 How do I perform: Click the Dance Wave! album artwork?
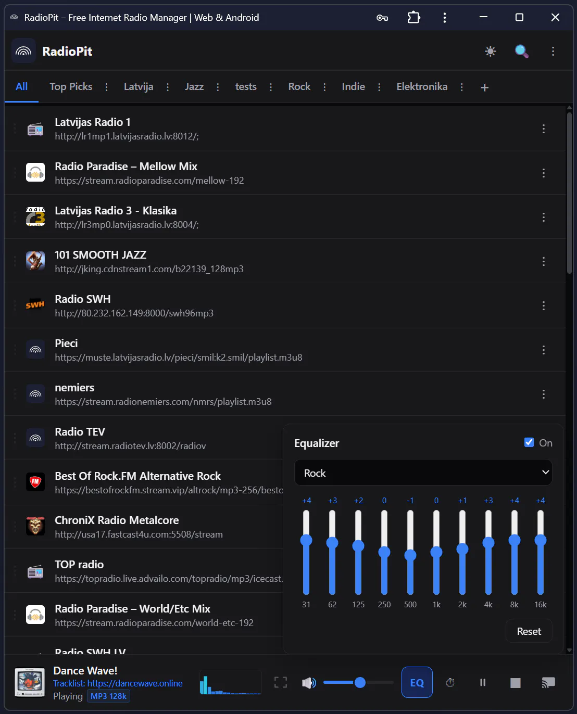30,682
